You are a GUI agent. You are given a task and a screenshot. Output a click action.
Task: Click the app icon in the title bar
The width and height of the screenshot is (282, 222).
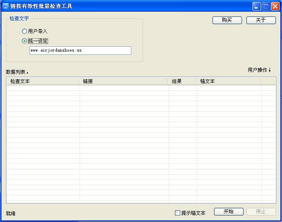[x=6, y=6]
